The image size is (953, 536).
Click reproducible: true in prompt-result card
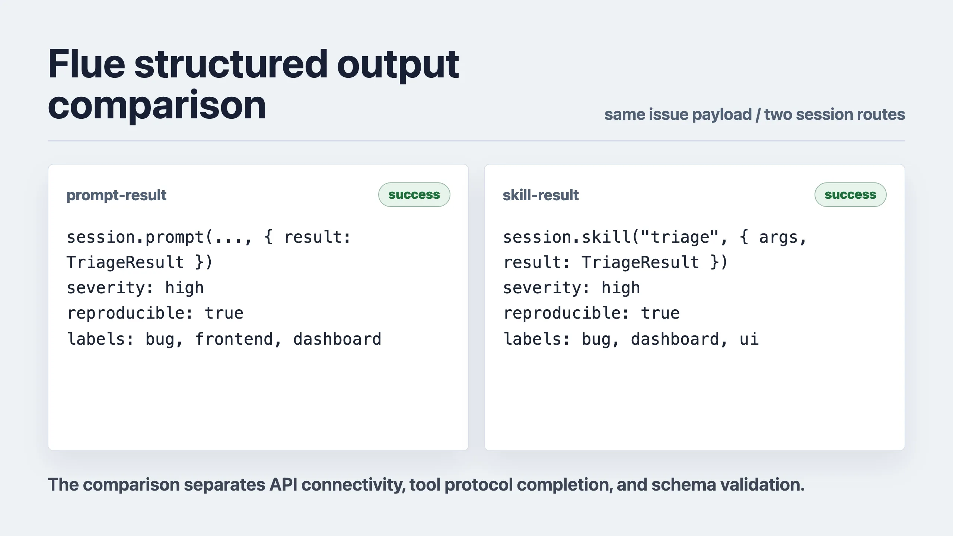tap(155, 313)
